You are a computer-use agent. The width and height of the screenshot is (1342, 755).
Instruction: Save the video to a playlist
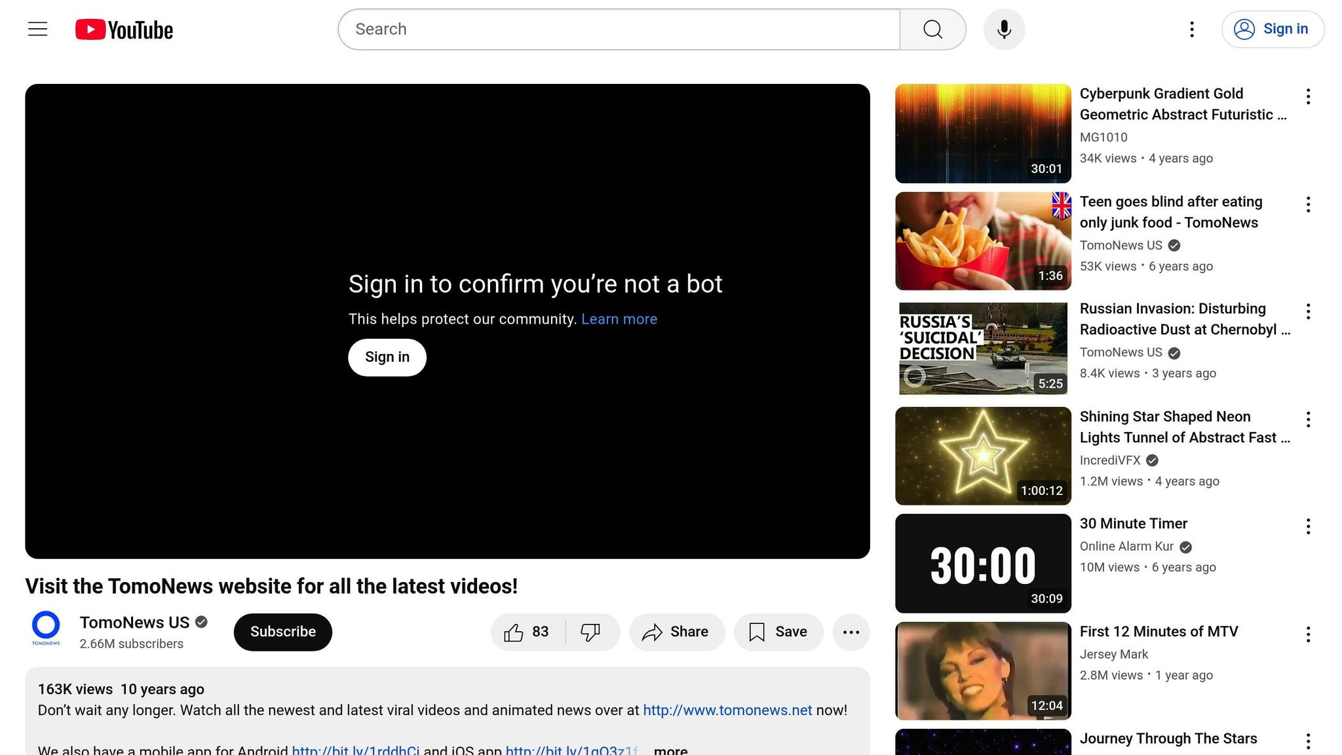(778, 632)
